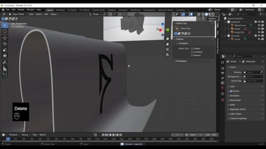Open the Render menu
The height and width of the screenshot is (149, 266).
(x=21, y=10)
